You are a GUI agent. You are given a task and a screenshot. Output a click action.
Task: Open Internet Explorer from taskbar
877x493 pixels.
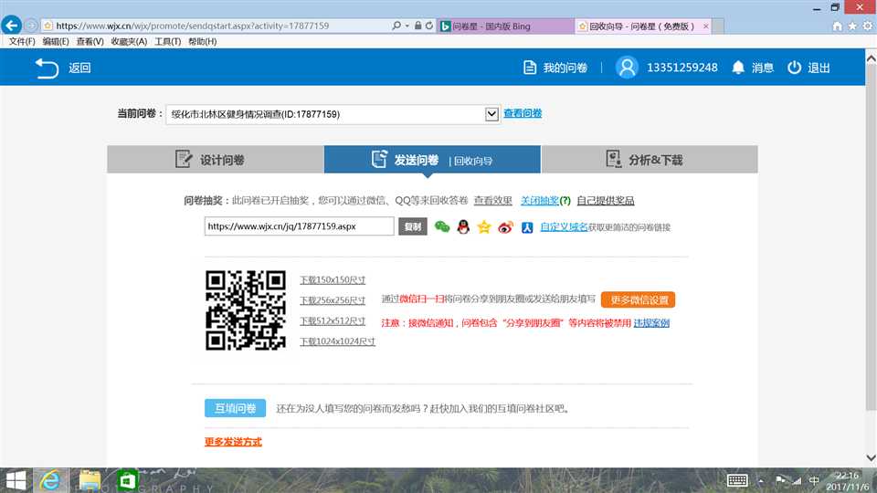[x=50, y=481]
